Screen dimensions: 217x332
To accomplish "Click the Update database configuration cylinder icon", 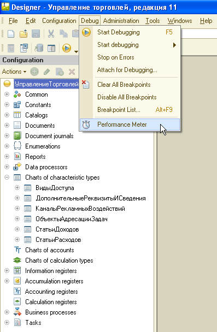I will coord(39,48).
